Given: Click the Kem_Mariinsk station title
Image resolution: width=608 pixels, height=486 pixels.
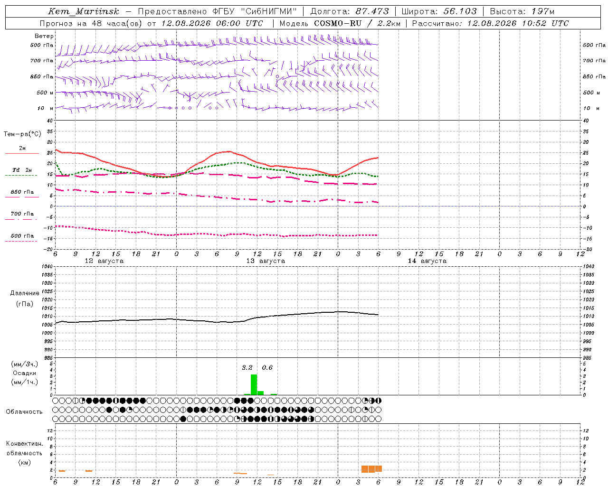Looking at the screenshot, I should pos(84,11).
